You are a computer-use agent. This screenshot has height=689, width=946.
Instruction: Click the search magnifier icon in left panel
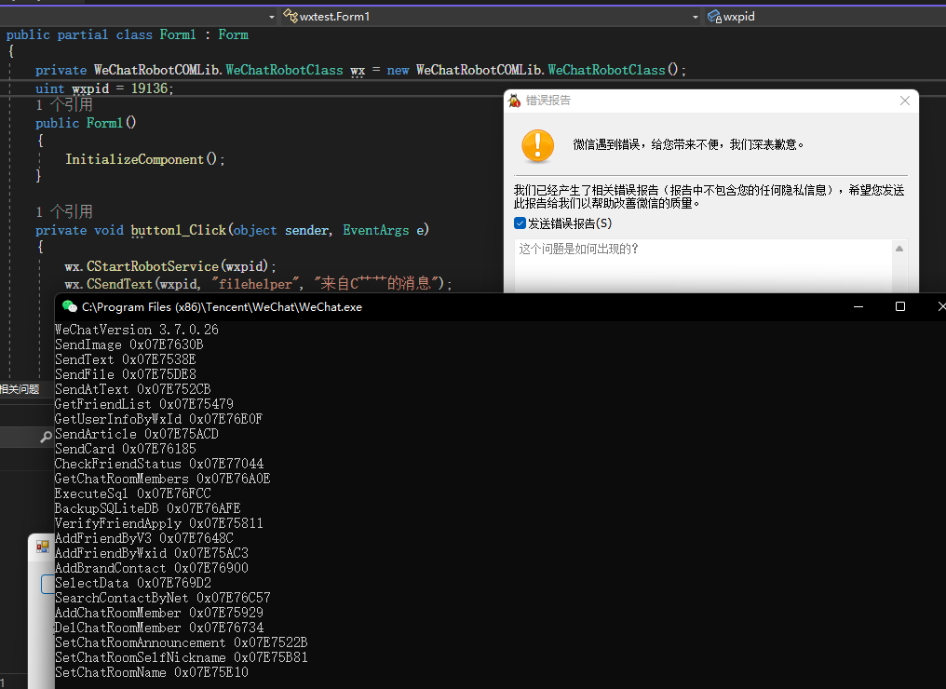tap(44, 436)
